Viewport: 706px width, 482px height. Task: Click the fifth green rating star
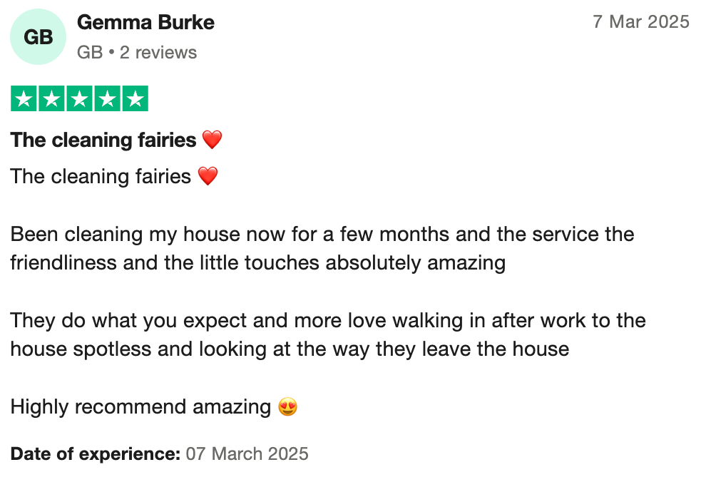(x=134, y=99)
